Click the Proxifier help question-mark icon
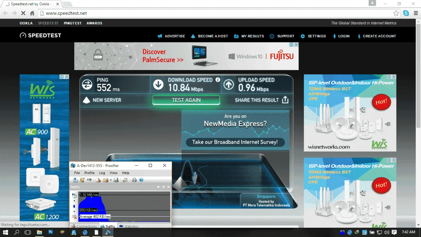The image size is (421, 237). 141,180
